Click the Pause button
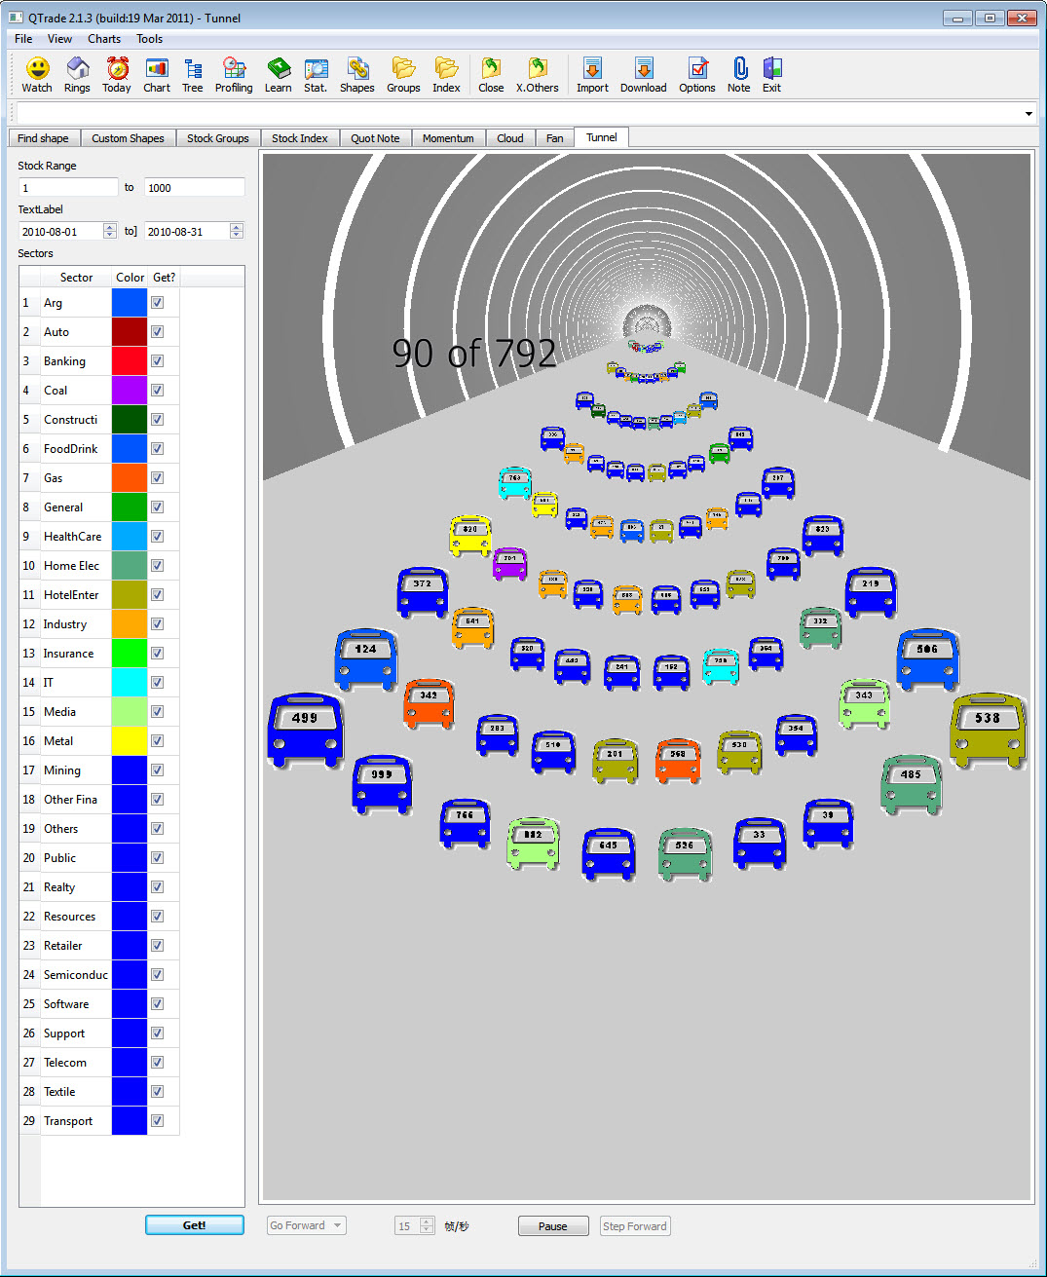Viewport: 1047px width, 1277px height. [x=552, y=1225]
